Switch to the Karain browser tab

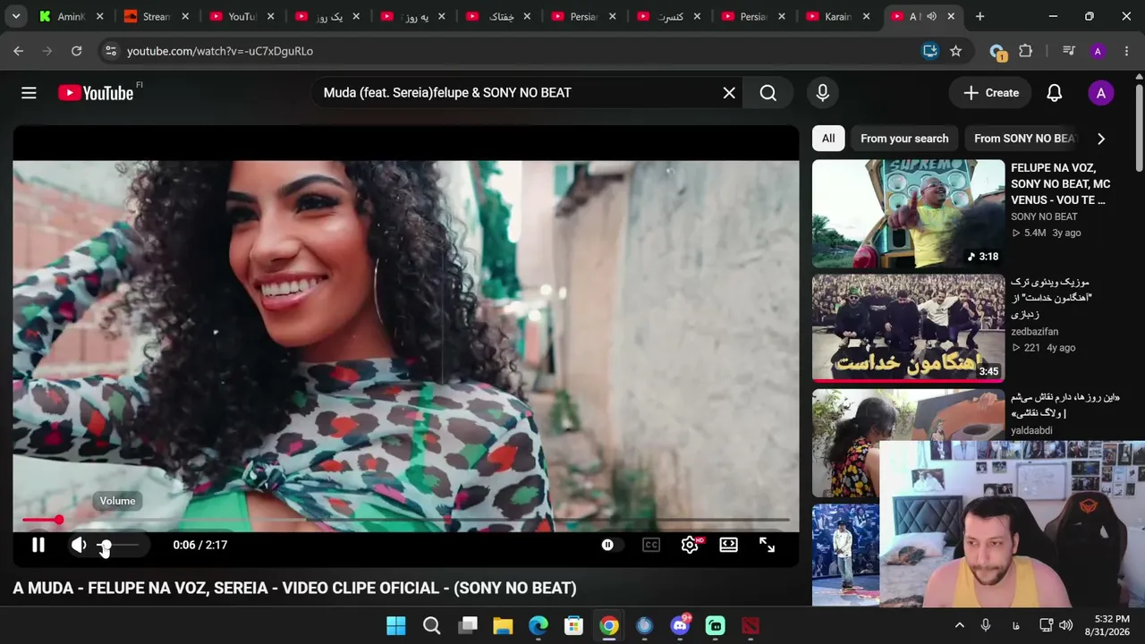pyautogui.click(x=838, y=16)
